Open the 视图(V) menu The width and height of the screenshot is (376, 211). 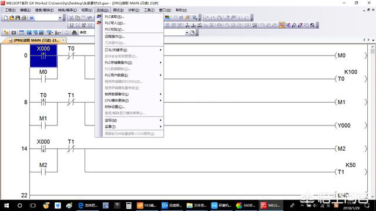tap(86, 10)
